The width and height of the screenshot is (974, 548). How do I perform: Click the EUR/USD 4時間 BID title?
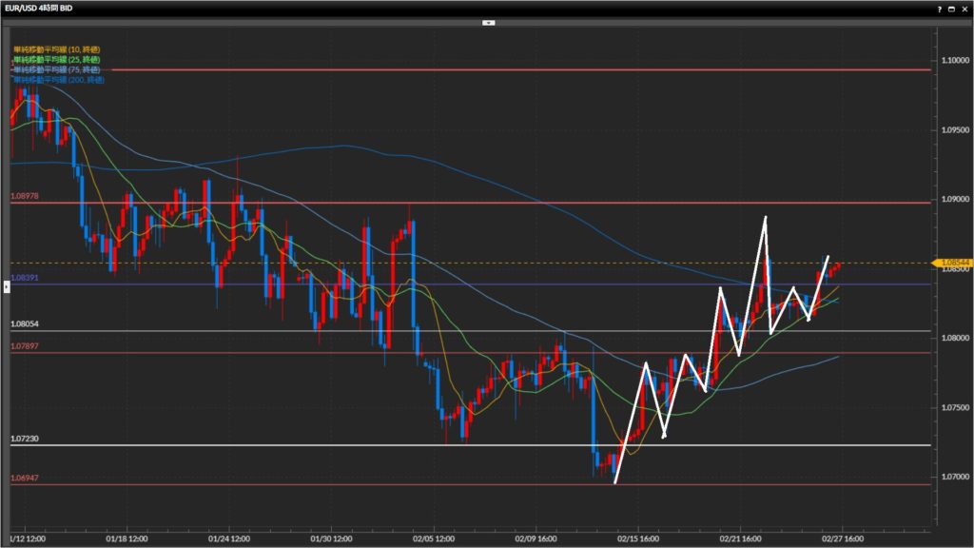[x=39, y=8]
